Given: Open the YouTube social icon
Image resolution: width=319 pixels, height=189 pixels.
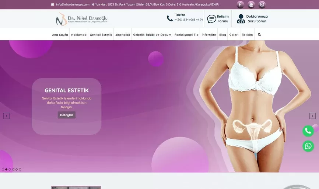Looking at the screenshot, I should (x=251, y=4).
